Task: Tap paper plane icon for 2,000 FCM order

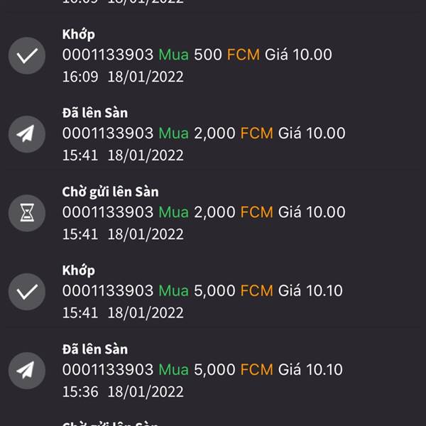Action: pos(27,134)
